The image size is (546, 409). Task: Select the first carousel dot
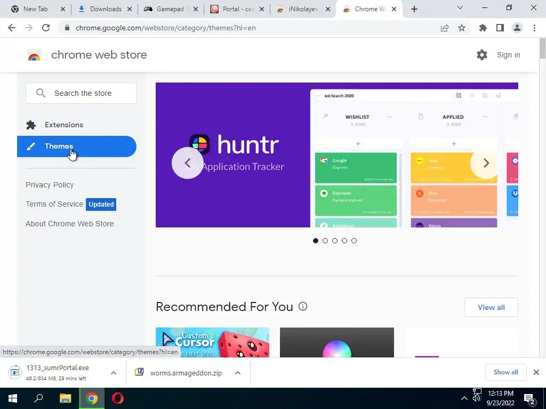tap(316, 241)
